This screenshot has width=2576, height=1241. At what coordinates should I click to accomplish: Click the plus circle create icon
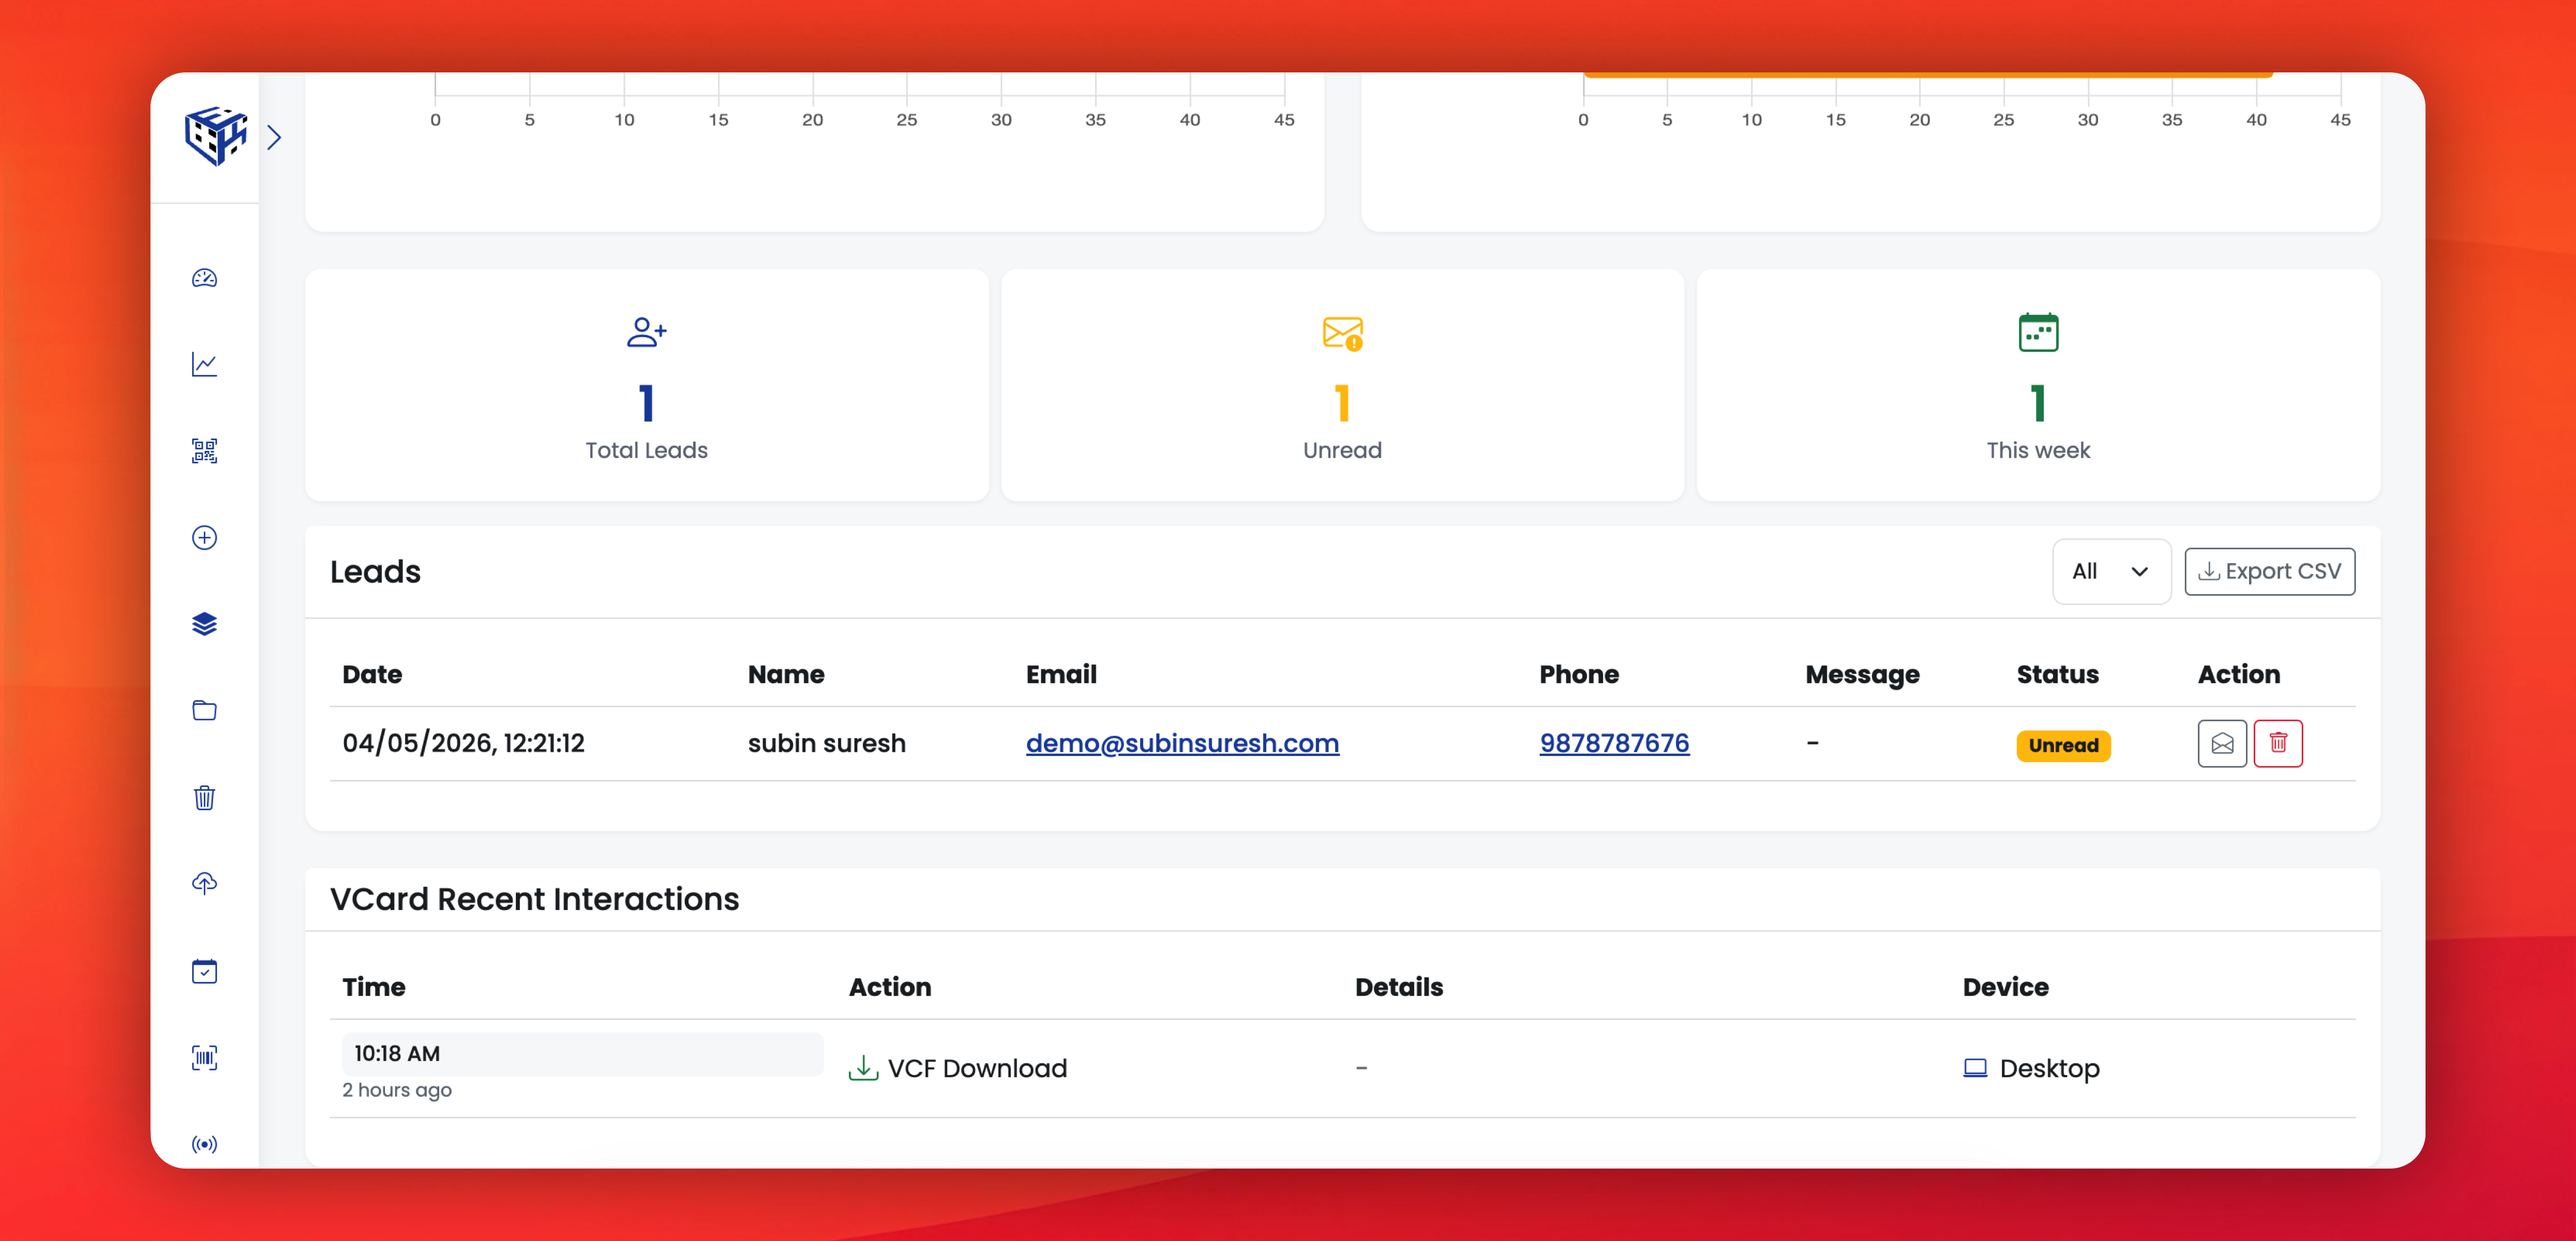(x=204, y=538)
